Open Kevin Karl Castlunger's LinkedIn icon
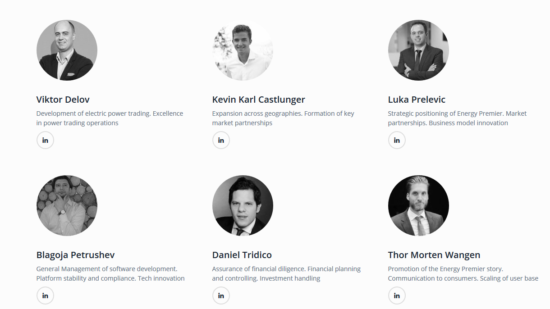 pos(221,140)
